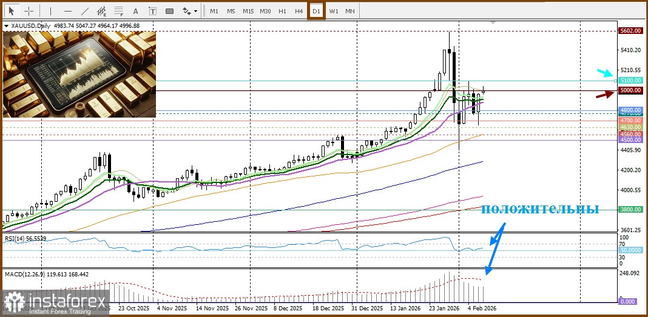Click the 248.092 MACD scale value
648x317 pixels.
pos(630,273)
